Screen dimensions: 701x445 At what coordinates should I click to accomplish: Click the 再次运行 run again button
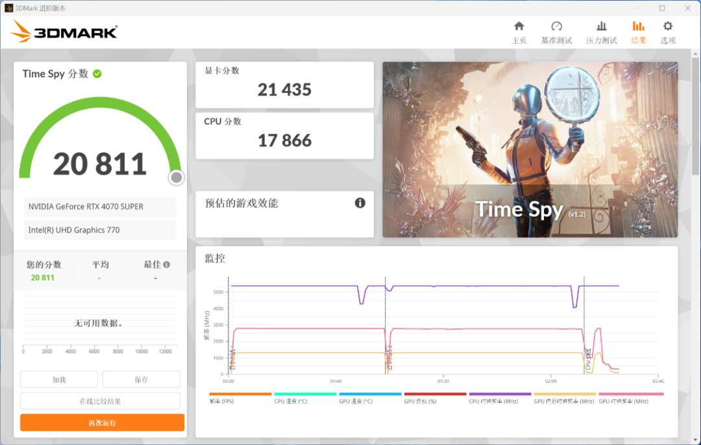tap(103, 423)
